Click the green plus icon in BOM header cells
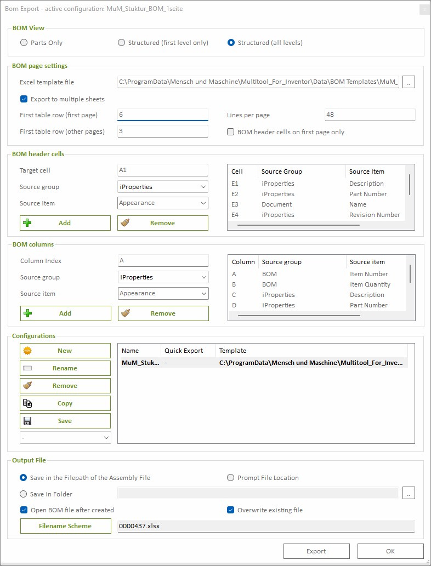Image resolution: width=431 pixels, height=566 pixels. (x=27, y=223)
